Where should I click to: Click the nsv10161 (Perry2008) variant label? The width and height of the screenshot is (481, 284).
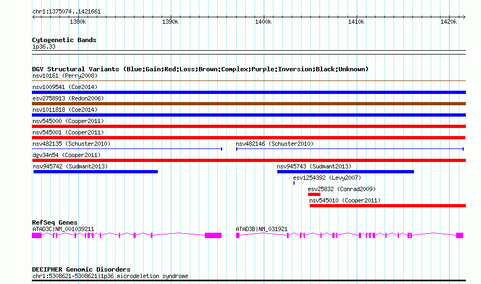[65, 76]
